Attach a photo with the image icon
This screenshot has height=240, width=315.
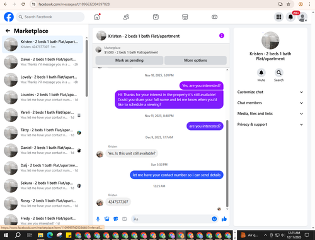click(107, 219)
